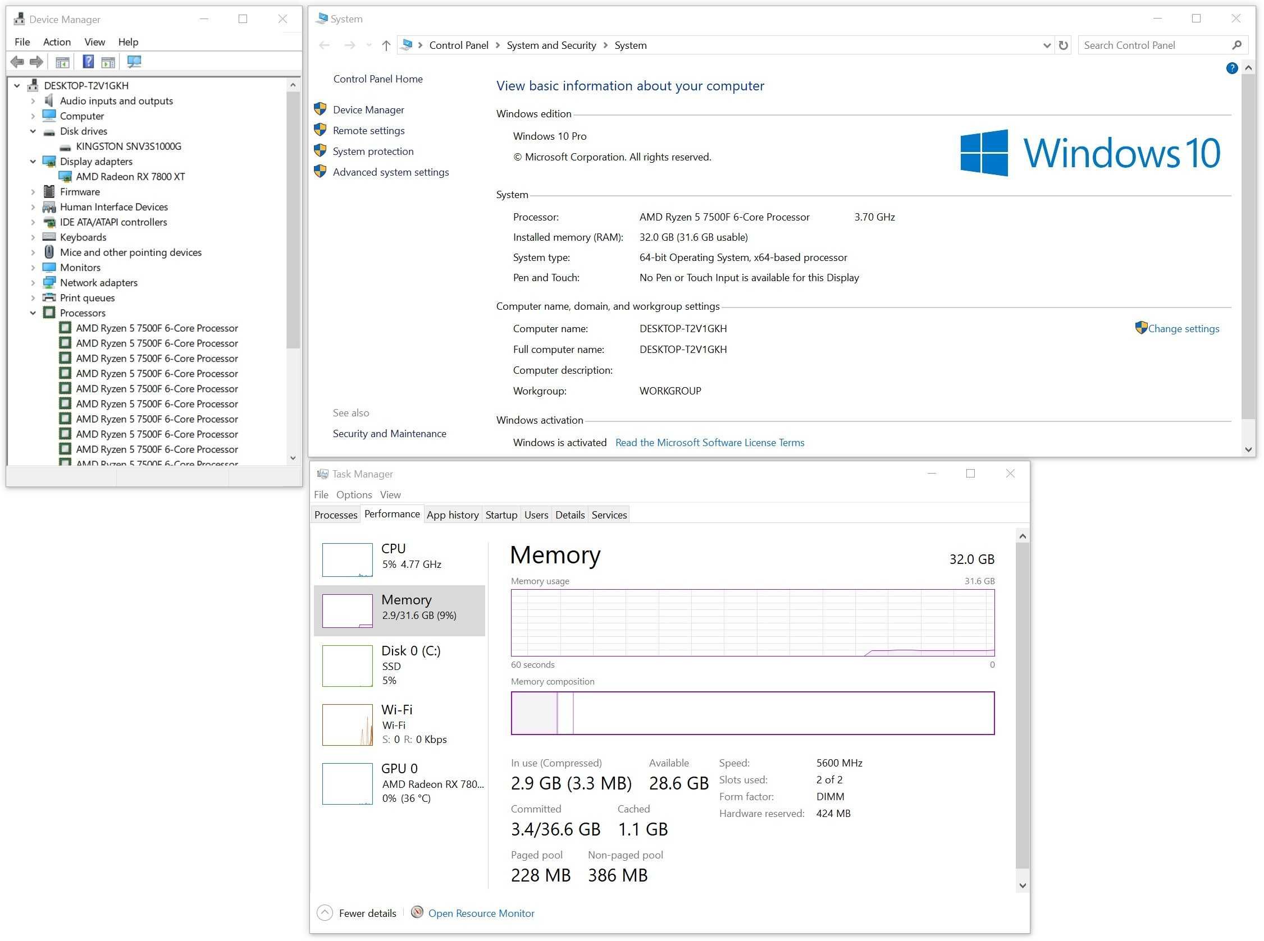
Task: Click the Forward arrow in Device Manager toolbar
Action: click(36, 62)
